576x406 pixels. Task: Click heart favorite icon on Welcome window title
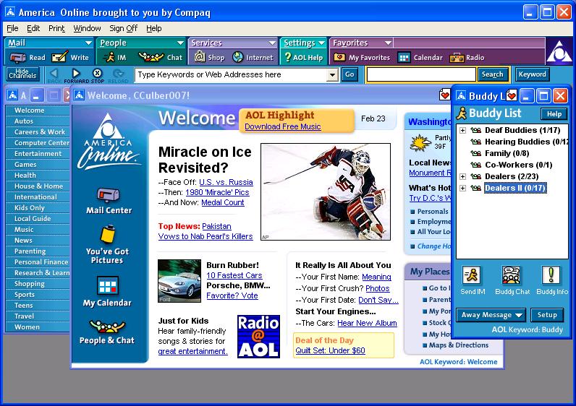(x=444, y=96)
